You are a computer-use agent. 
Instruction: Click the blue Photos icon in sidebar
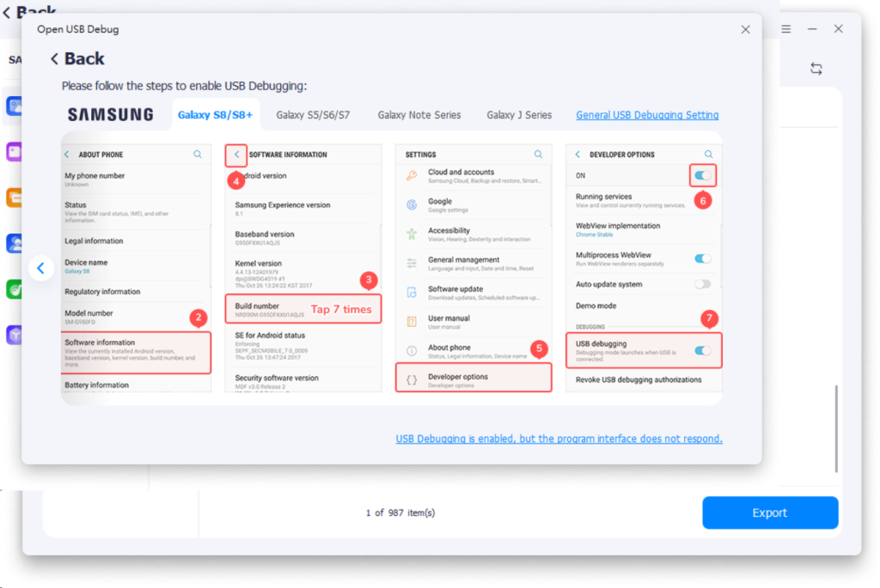(x=13, y=106)
